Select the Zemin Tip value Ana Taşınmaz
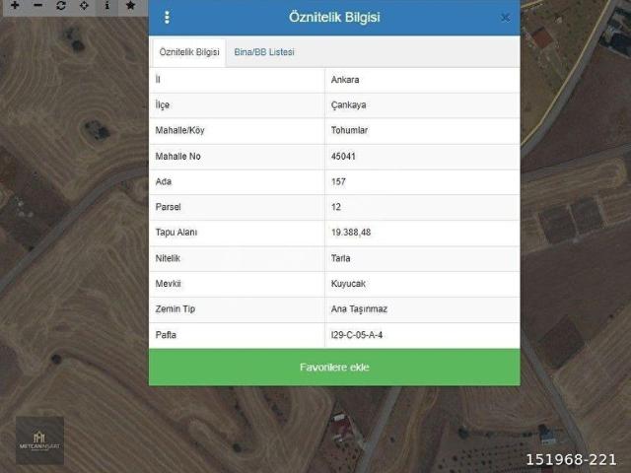631x473 pixels. tap(359, 308)
